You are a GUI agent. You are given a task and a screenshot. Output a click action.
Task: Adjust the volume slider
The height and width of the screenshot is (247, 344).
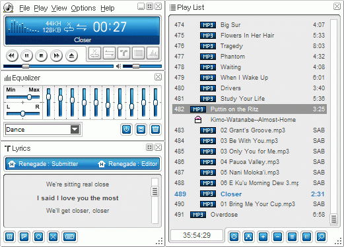[142, 66]
